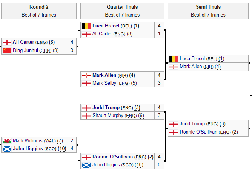Screen dimensions: 252x172
Task: Click the Chinese flag next to Ding Junhui
Action: point(7,50)
